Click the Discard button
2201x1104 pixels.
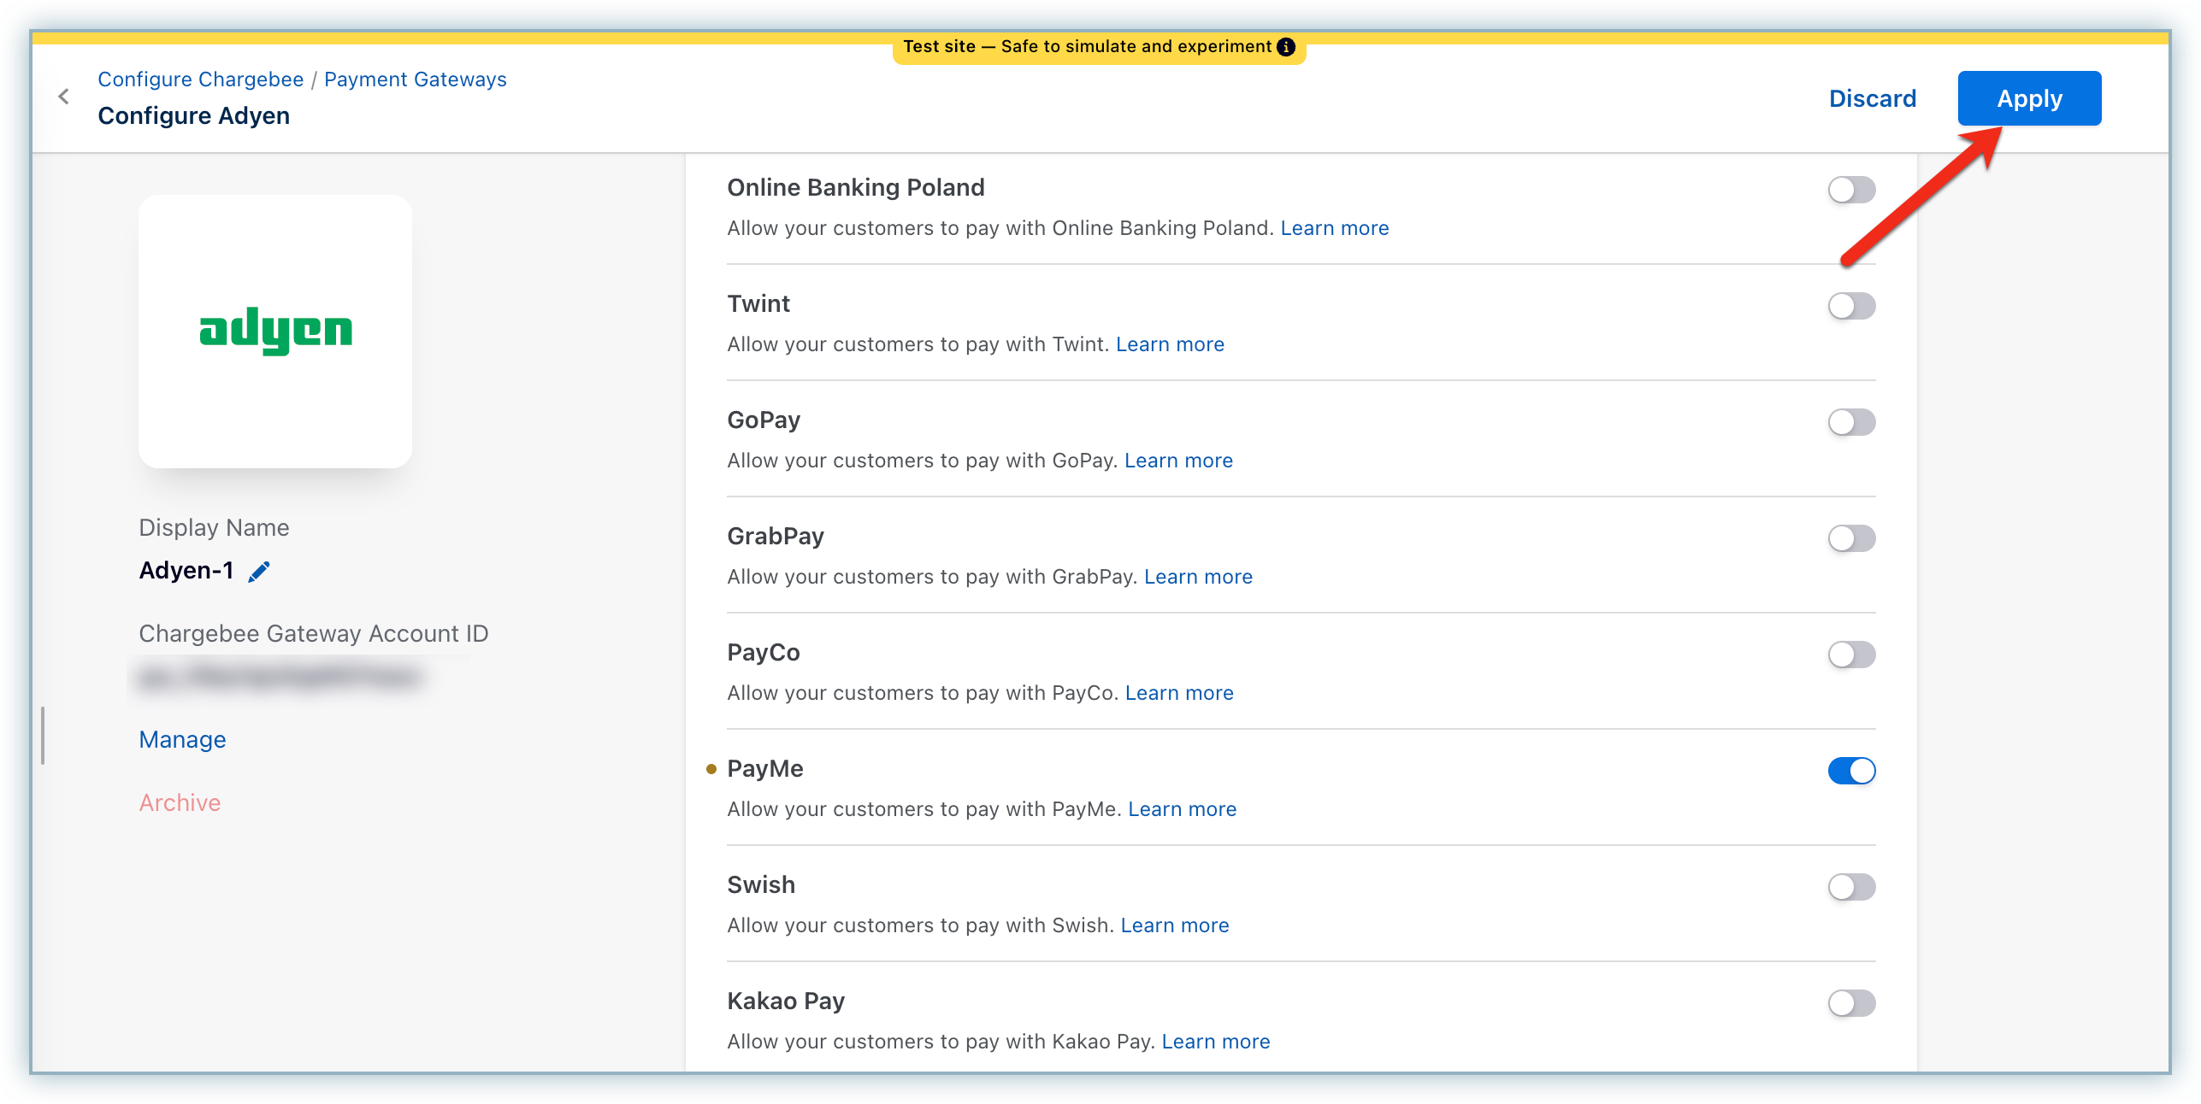tap(1873, 98)
